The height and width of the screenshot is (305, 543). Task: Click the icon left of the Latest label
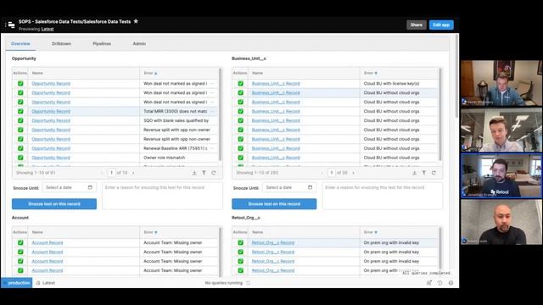point(38,283)
